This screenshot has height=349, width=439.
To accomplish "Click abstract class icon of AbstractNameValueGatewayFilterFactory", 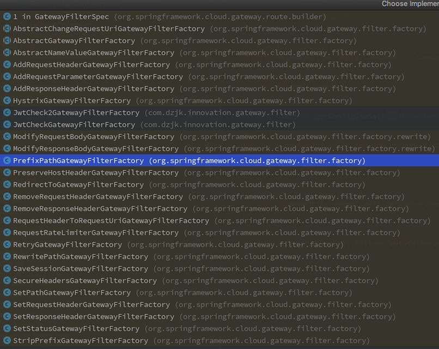I will point(7,53).
